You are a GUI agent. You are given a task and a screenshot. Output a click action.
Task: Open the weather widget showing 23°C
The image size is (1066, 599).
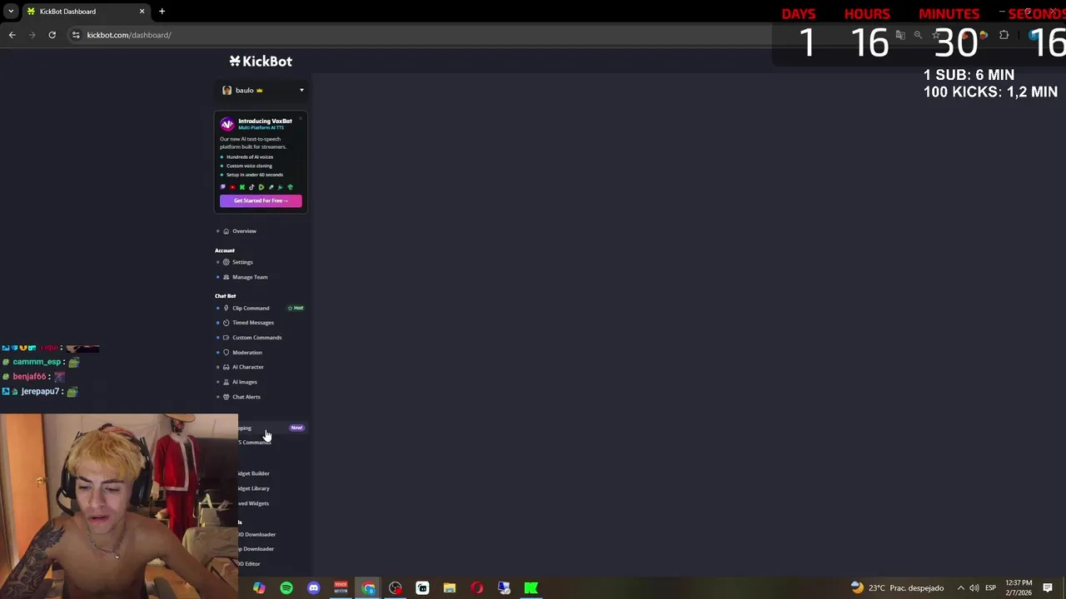(897, 588)
